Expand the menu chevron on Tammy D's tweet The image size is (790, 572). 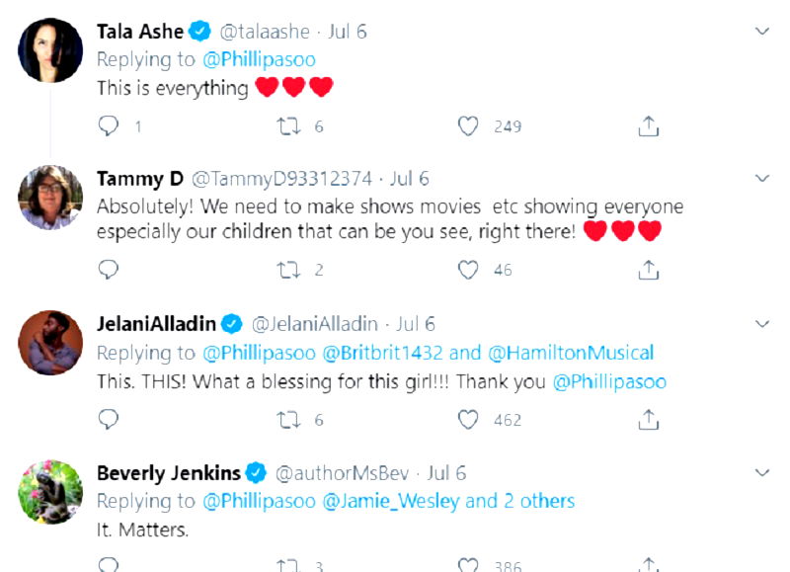click(761, 178)
